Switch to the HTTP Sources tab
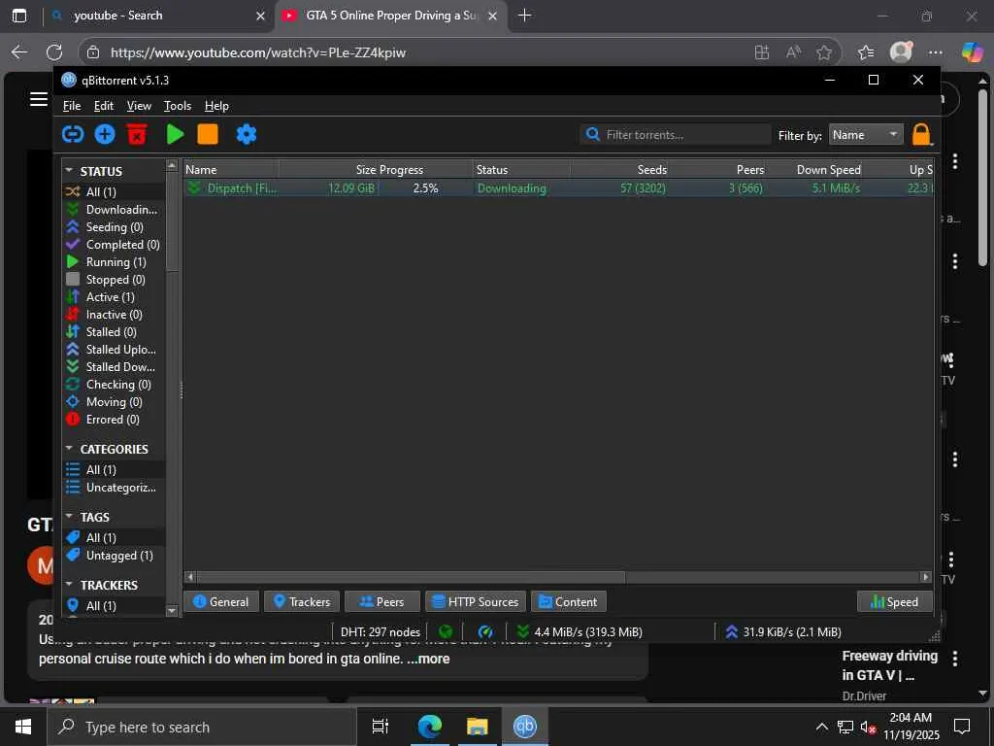994x746 pixels. click(476, 602)
